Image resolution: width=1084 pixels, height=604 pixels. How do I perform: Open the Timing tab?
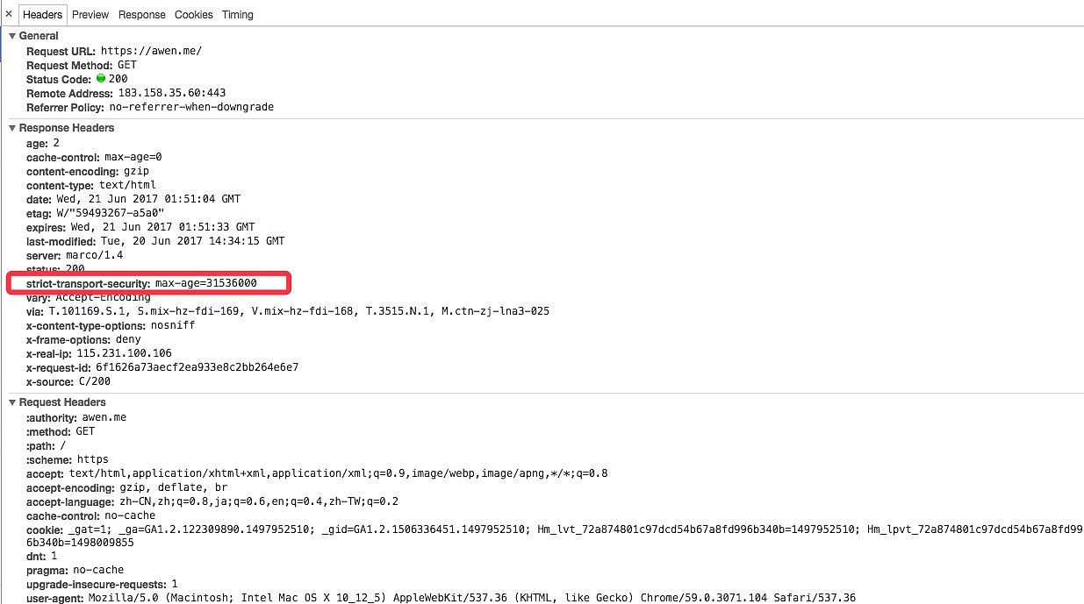pyautogui.click(x=238, y=15)
